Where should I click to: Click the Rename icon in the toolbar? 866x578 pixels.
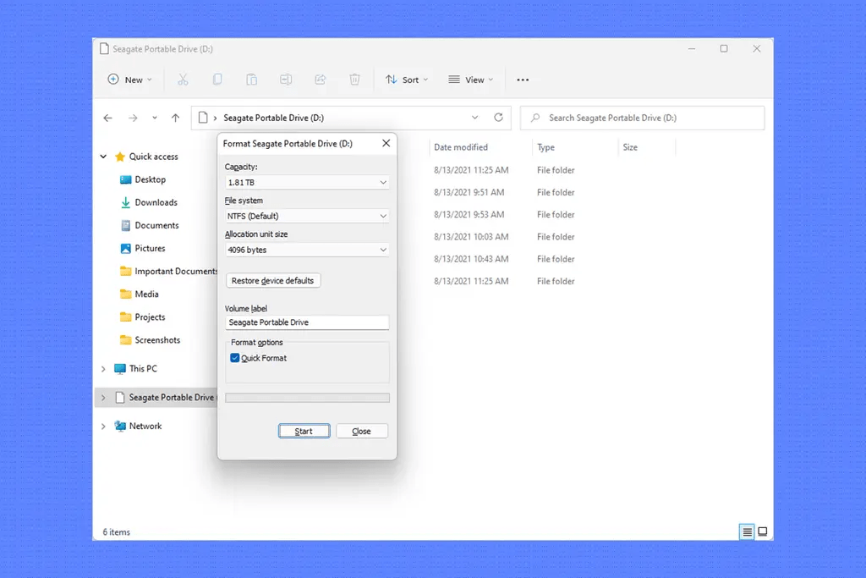pos(286,79)
